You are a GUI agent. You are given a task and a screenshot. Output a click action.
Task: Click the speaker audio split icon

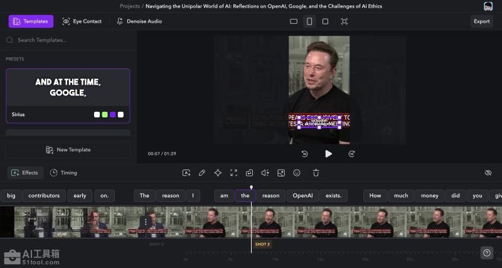click(265, 173)
